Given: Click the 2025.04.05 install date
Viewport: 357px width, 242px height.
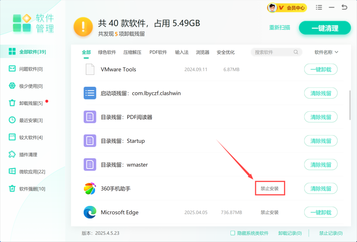Looking at the screenshot, I should pyautogui.click(x=196, y=212).
